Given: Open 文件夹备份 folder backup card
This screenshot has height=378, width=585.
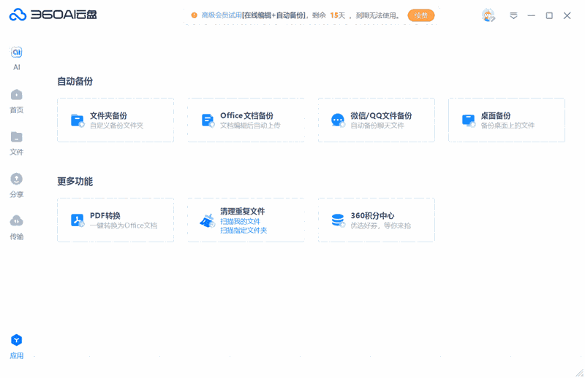Looking at the screenshot, I should point(116,120).
